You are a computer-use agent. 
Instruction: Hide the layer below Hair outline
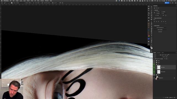[154, 72]
